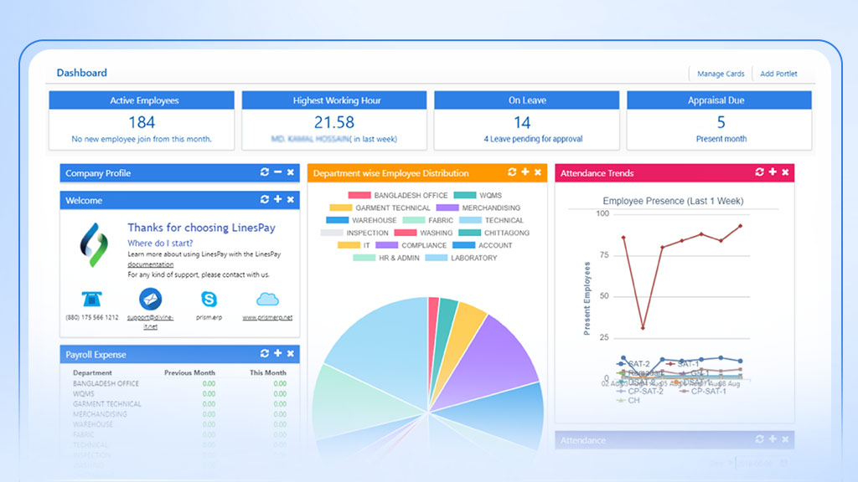Collapse the Company Profile panel with the minus icon
This screenshot has width=858, height=482.
(x=278, y=172)
